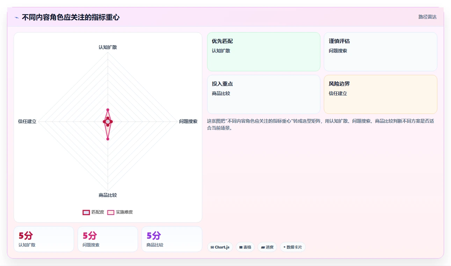Click the 信任建立 radar axis label

[x=27, y=121]
